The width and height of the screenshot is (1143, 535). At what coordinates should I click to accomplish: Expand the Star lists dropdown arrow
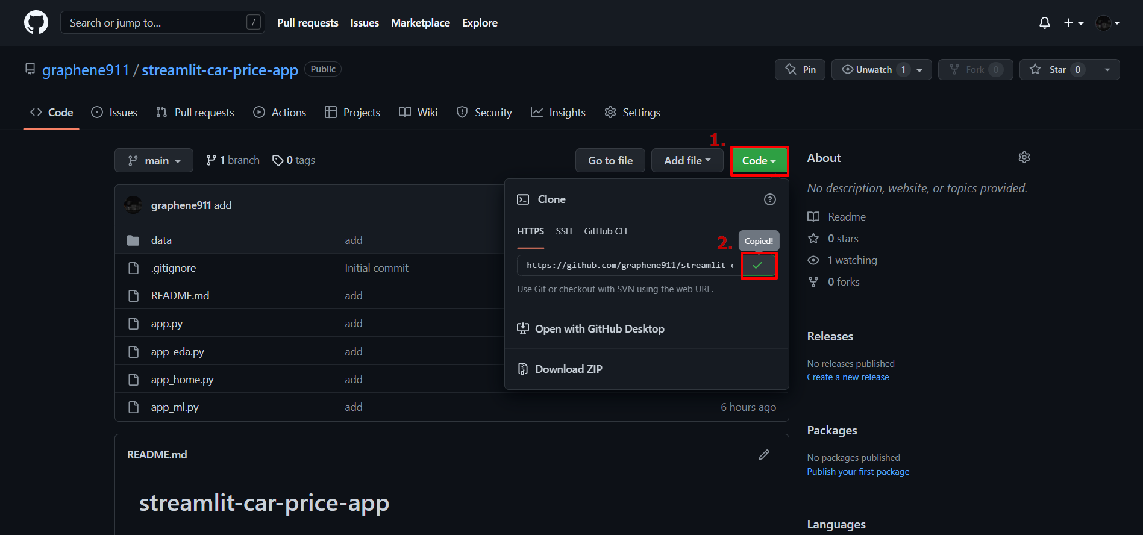[1107, 70]
